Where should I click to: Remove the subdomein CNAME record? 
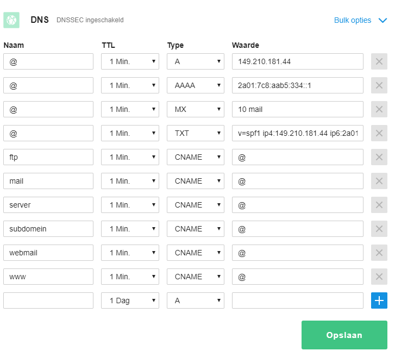[379, 229]
